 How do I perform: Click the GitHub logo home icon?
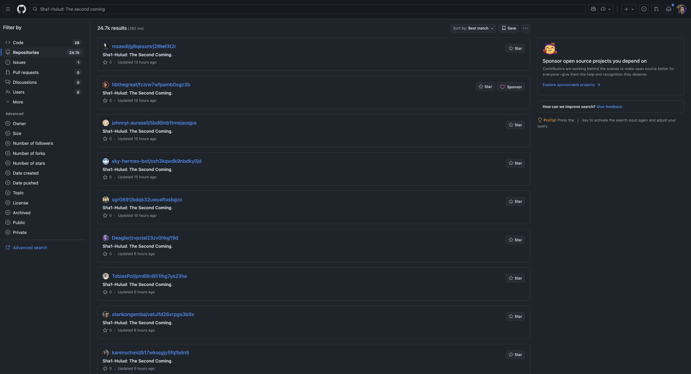(21, 9)
